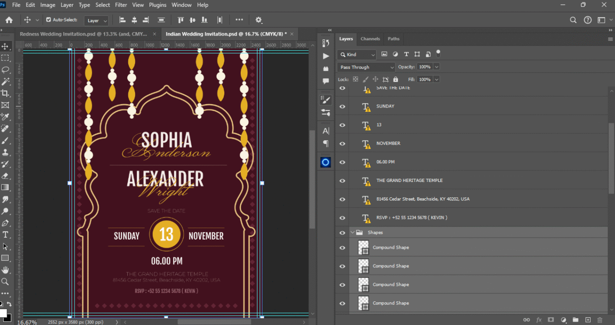Click the lock all padlock icon
Image resolution: width=615 pixels, height=325 pixels.
coord(395,79)
